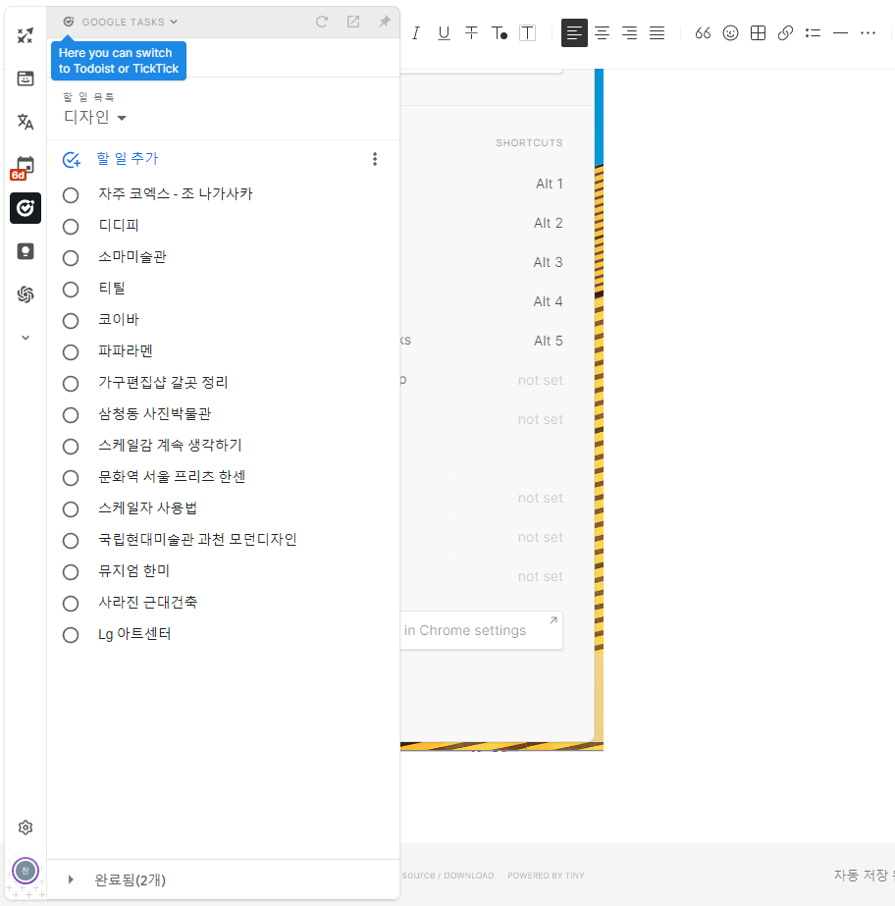Viewport: 895px width, 906px height.
Task: Align text right in editor
Action: tap(629, 33)
